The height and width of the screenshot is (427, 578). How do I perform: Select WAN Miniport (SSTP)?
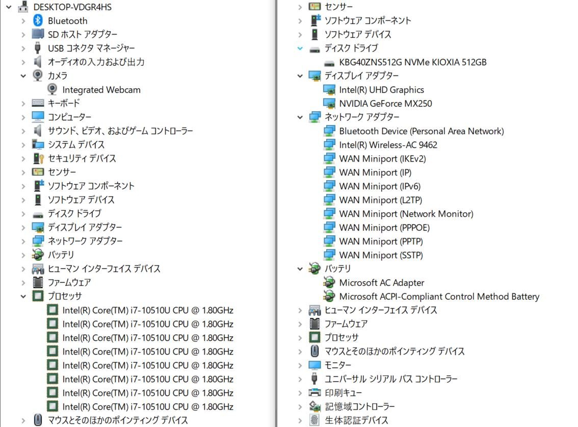tap(381, 255)
